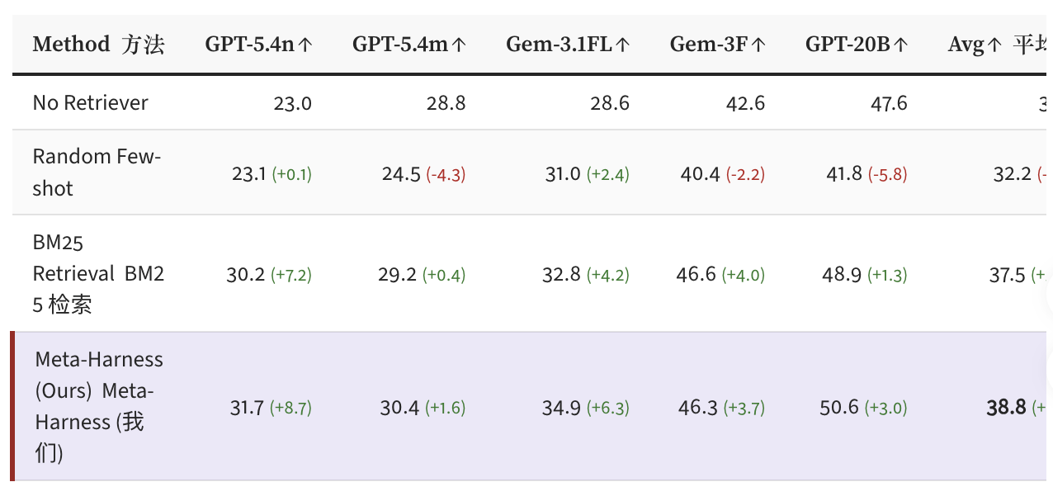
Task: Click the Method 方法 column header
Action: [x=98, y=45]
